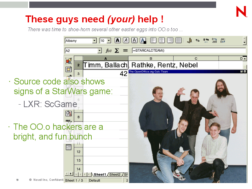
Task: Click the Default page style status field
Action: point(106,180)
